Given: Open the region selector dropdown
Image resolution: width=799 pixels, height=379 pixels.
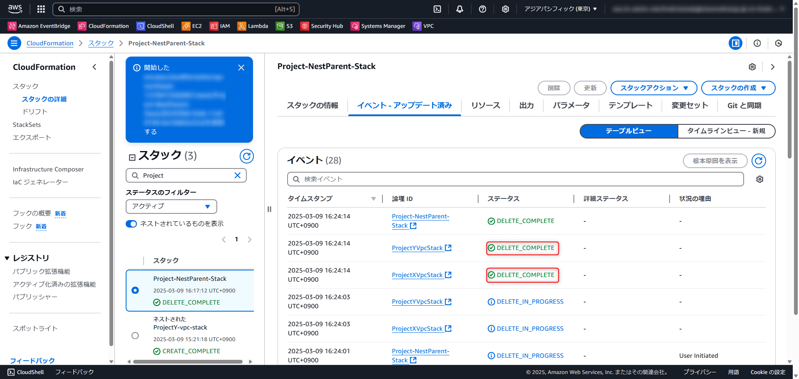Looking at the screenshot, I should (561, 9).
